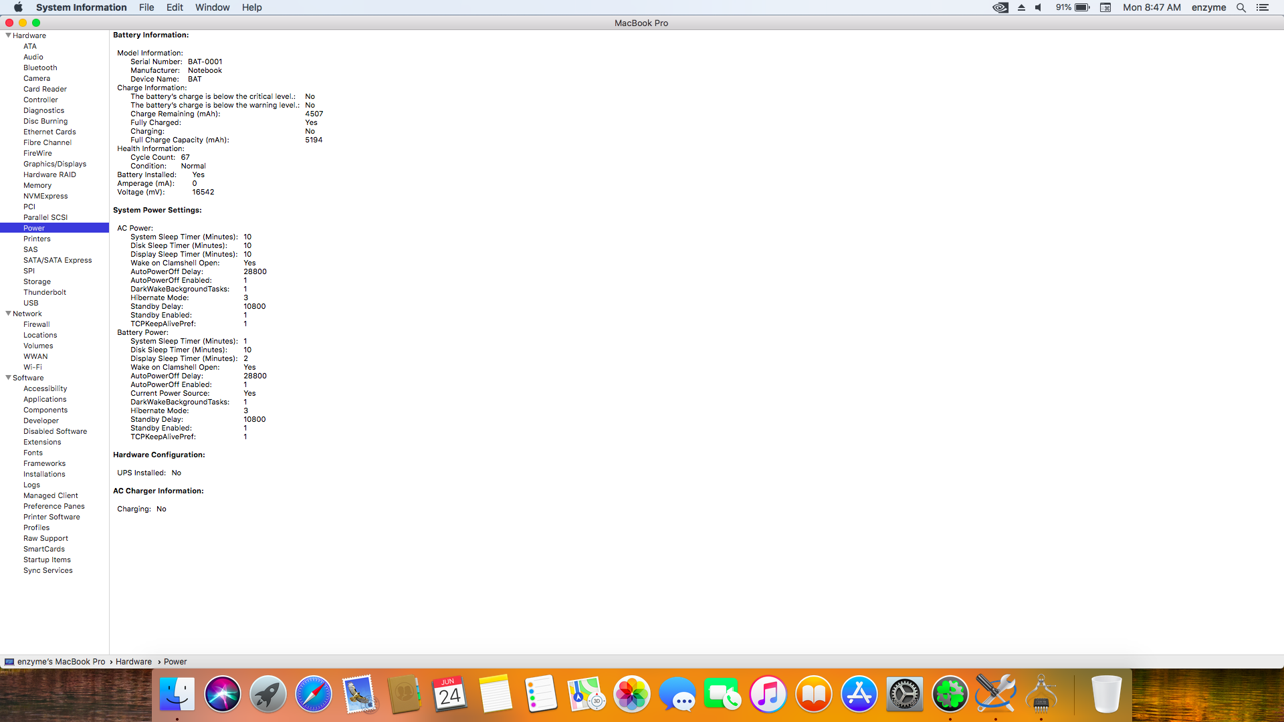Click the battery status menu bar icon
This screenshot has height=722, width=1284.
tap(1081, 7)
